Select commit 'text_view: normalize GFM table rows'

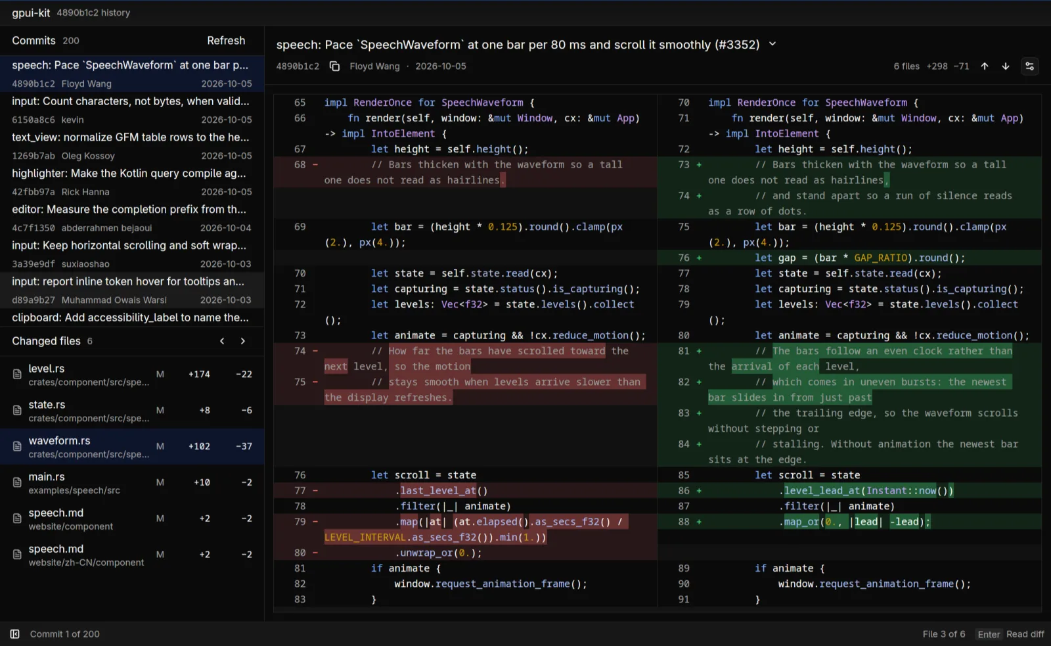click(x=132, y=146)
